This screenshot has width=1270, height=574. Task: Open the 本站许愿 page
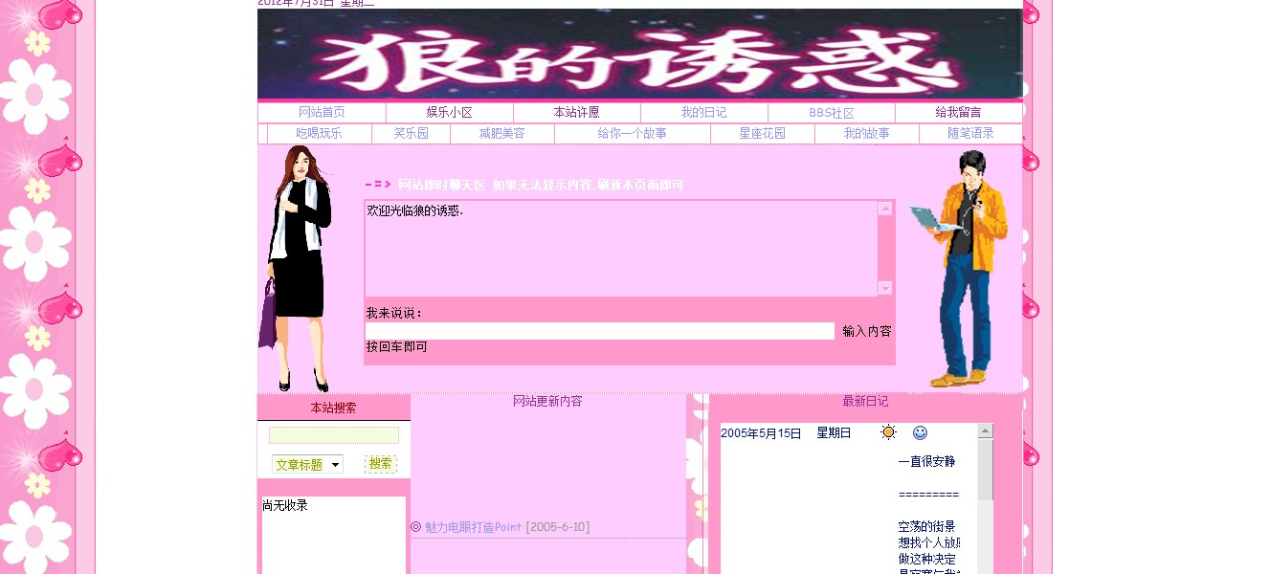(x=577, y=113)
